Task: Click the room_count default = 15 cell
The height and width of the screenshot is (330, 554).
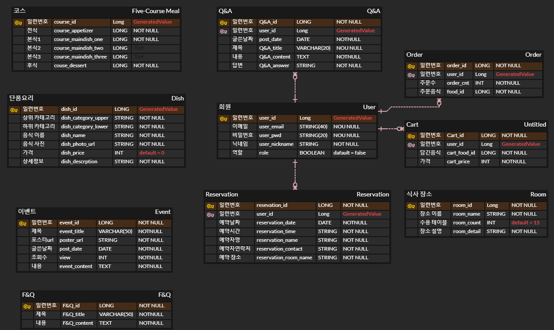Action: (528, 223)
